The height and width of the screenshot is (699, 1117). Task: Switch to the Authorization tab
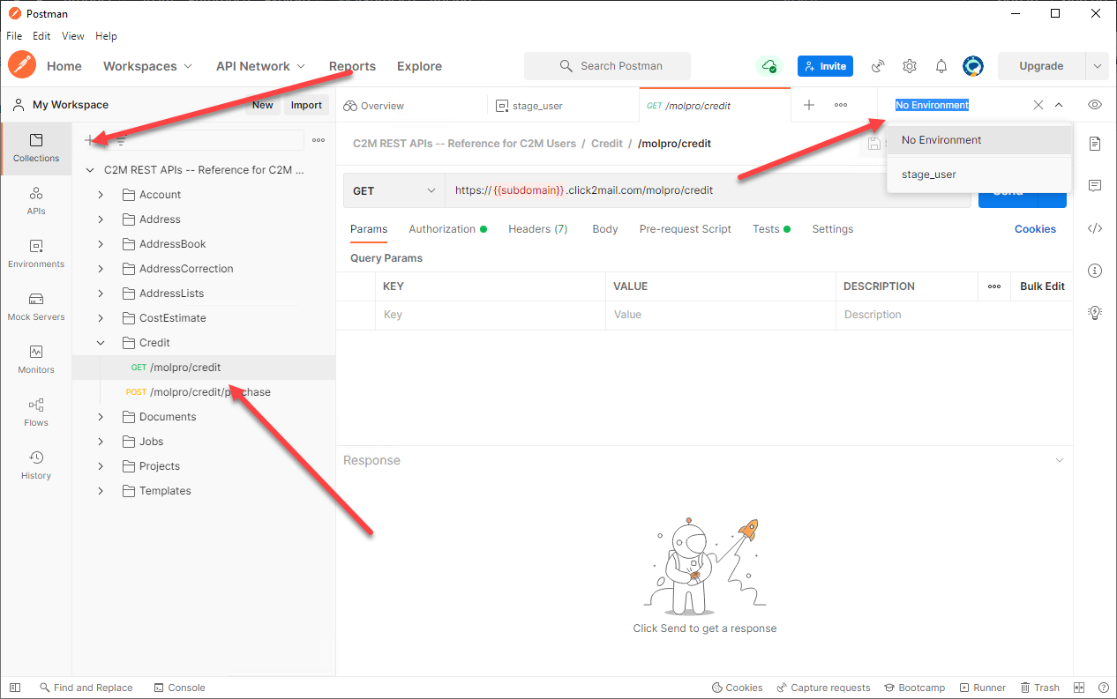[x=447, y=229]
